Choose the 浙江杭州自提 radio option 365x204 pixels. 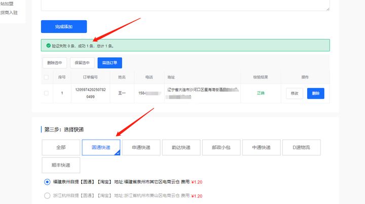(47, 195)
